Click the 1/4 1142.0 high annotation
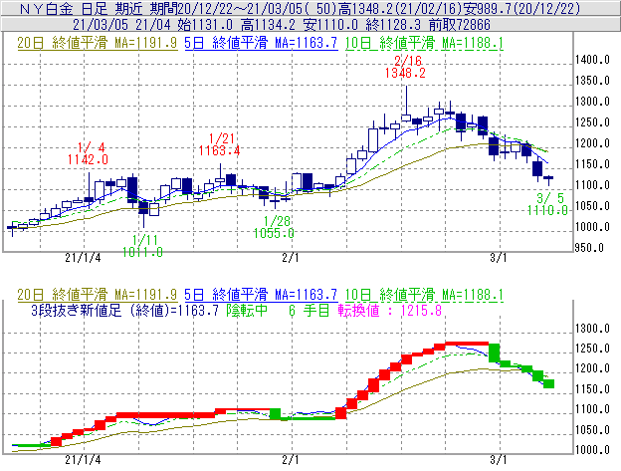 pyautogui.click(x=88, y=153)
